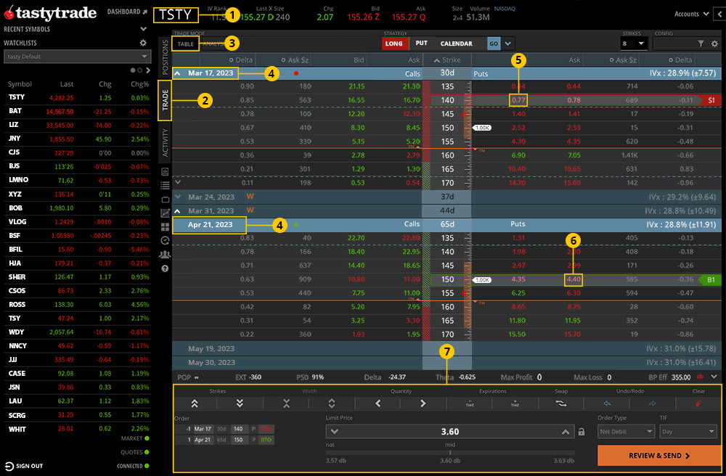Click the GO strategy button
Viewport: 726px width, 476px height.
point(494,44)
